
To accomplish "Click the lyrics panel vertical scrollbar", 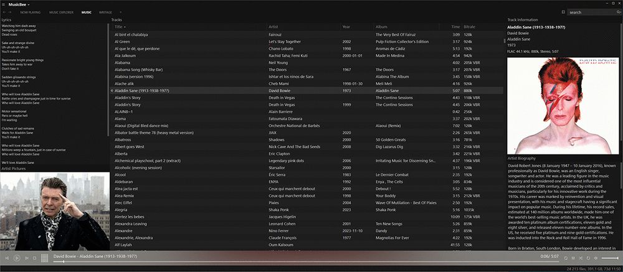I will pyautogui.click(x=108, y=80).
